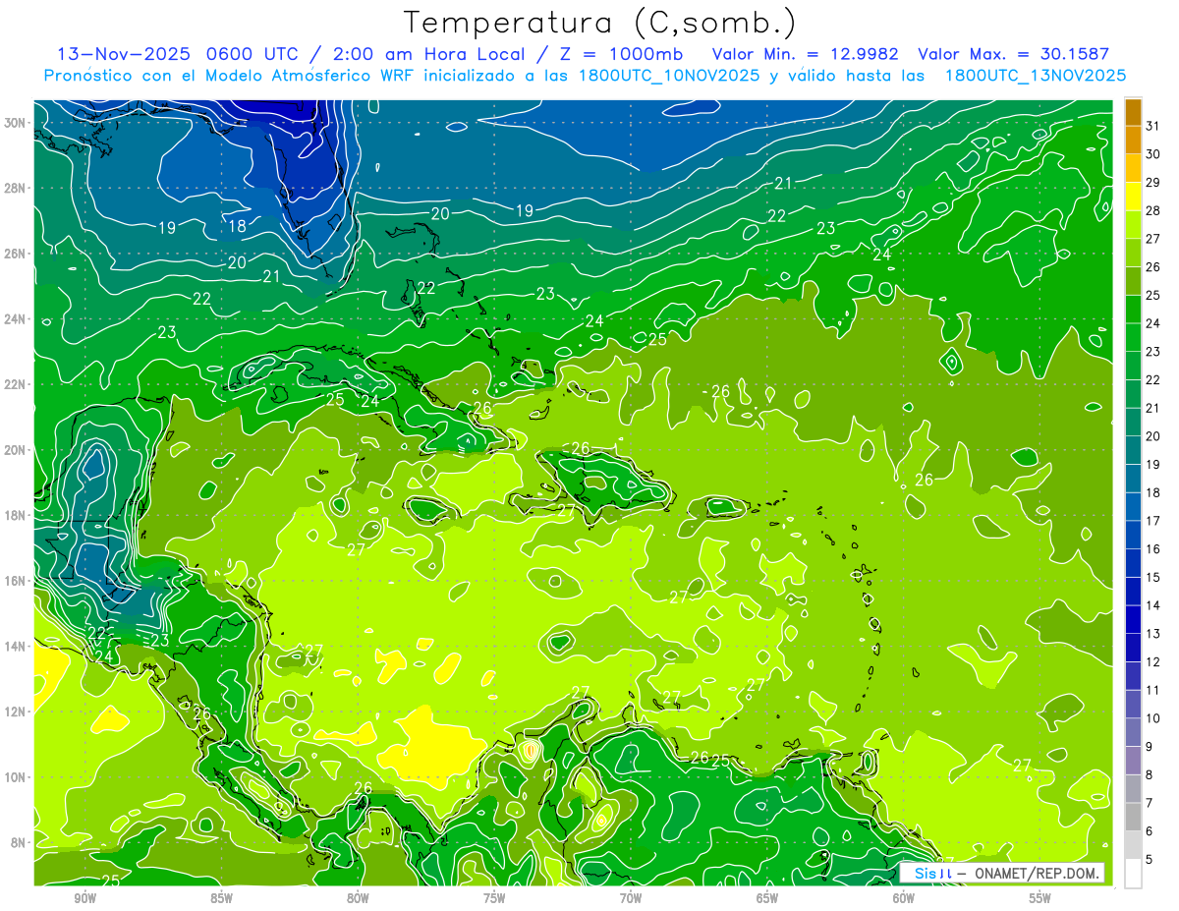Image resolution: width=1179 pixels, height=911 pixels.
Task: Click the "31" label on the color scale
Action: click(1152, 125)
